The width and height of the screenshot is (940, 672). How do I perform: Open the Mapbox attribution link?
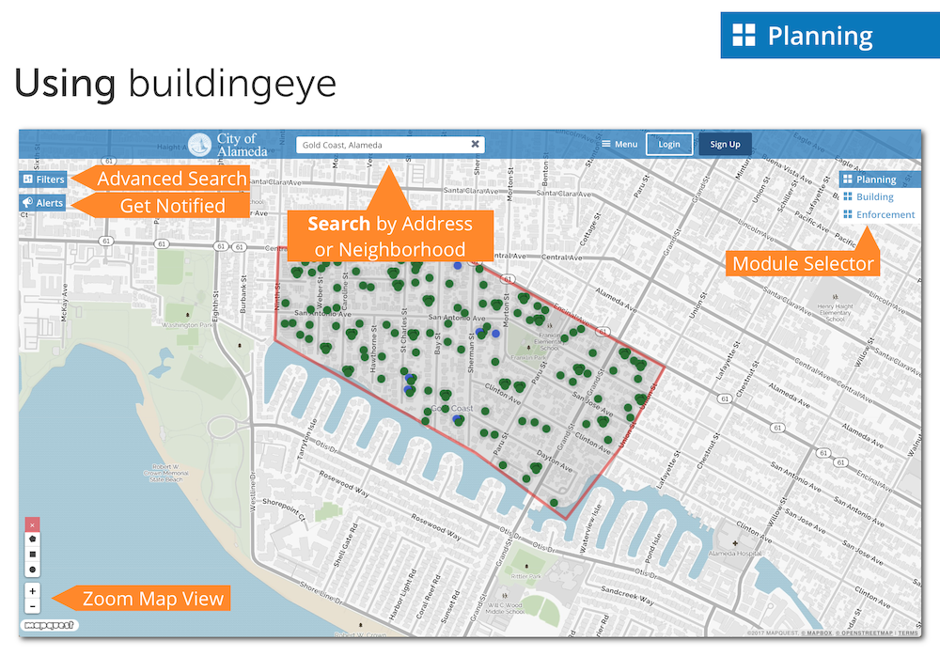coord(819,633)
